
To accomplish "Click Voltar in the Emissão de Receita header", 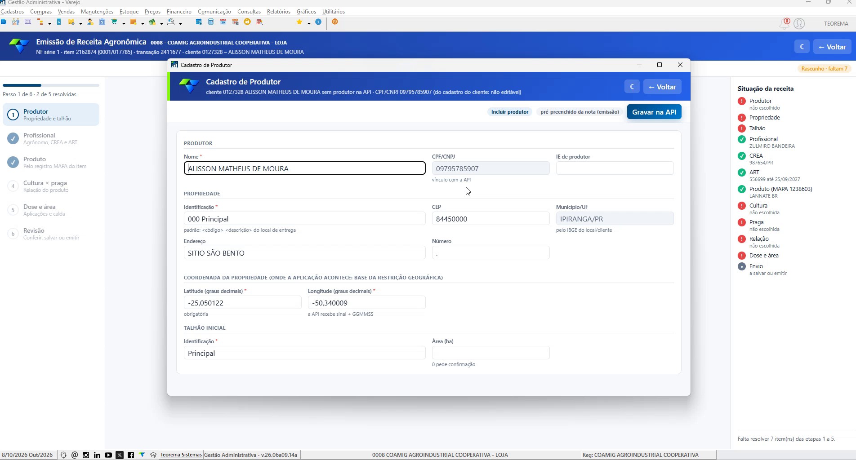I will coord(832,47).
